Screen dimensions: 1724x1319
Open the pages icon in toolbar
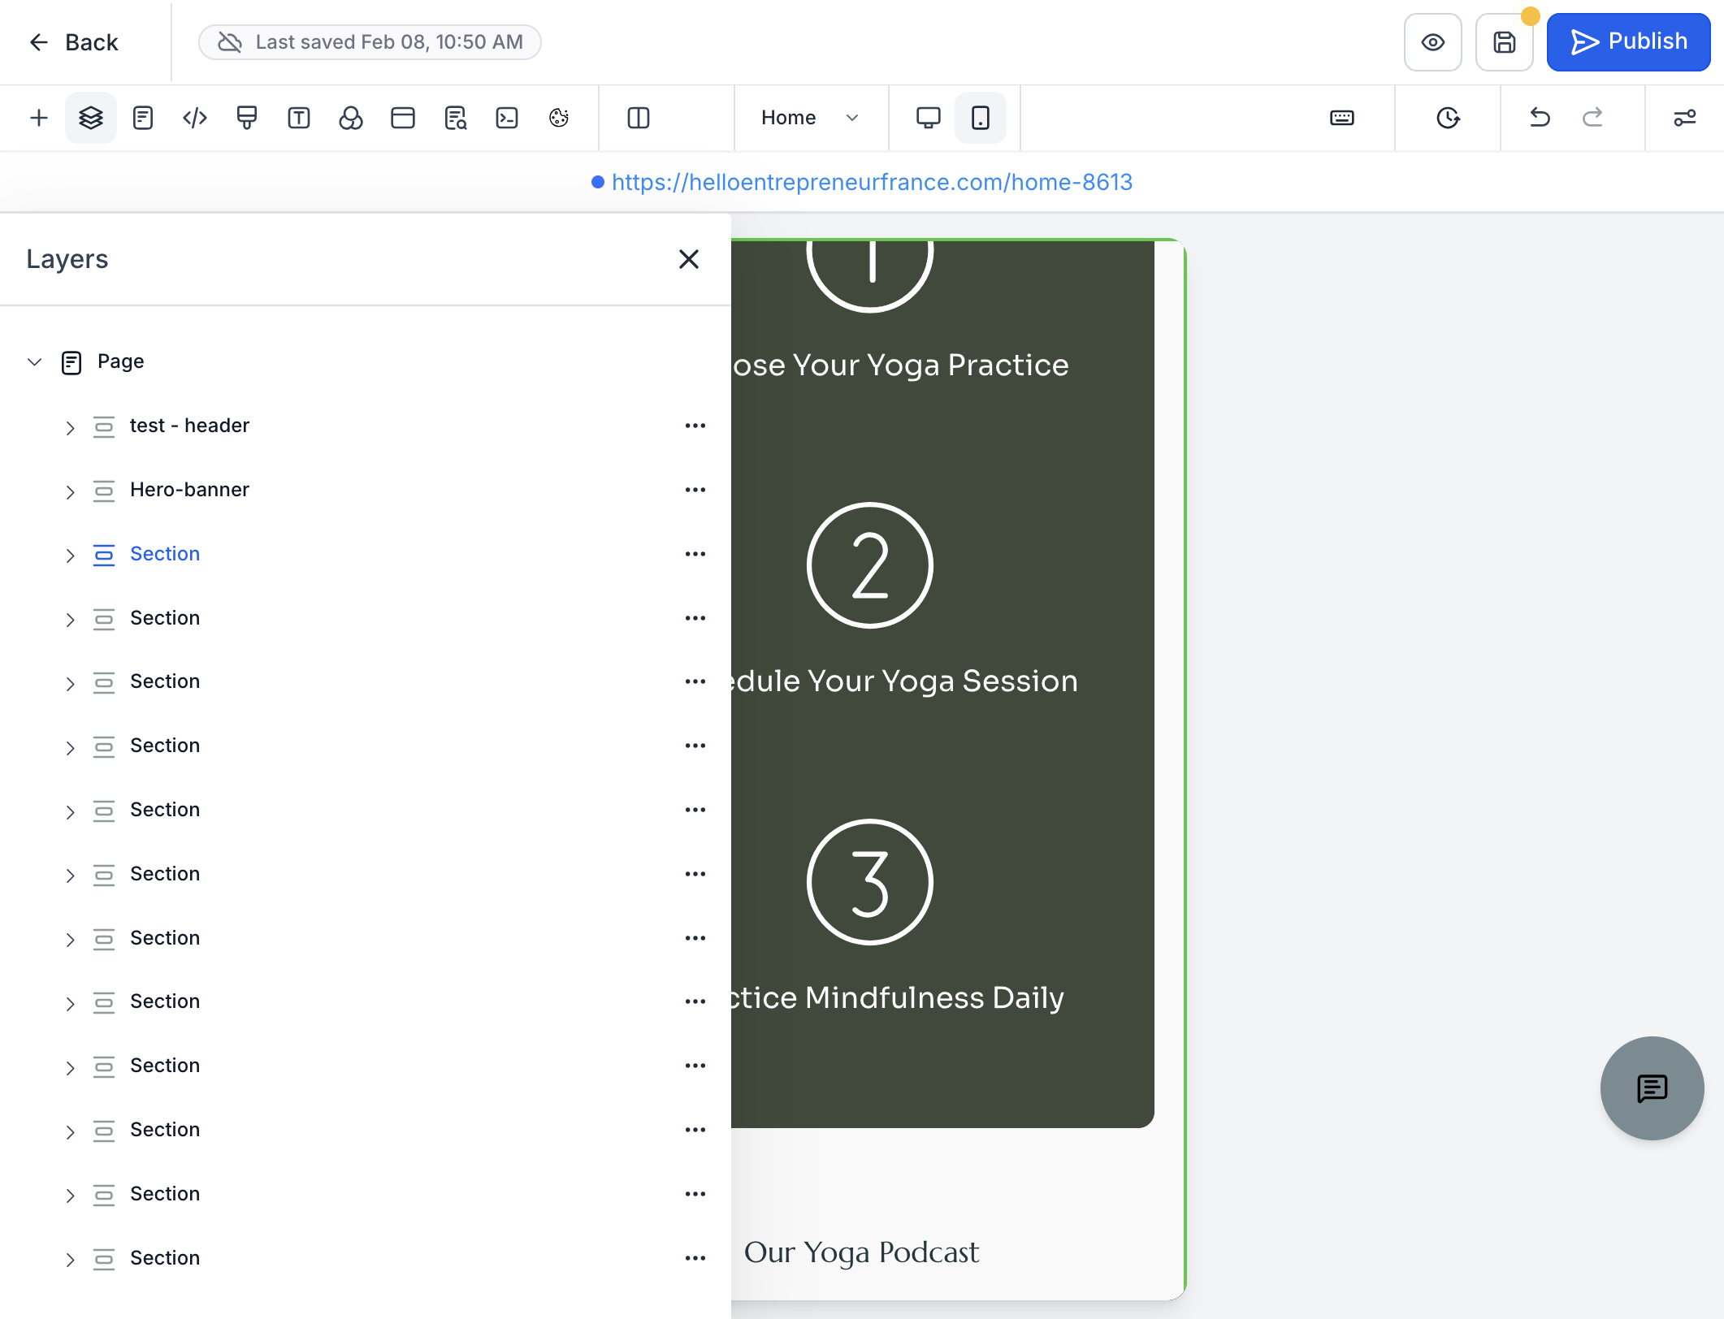tap(143, 118)
